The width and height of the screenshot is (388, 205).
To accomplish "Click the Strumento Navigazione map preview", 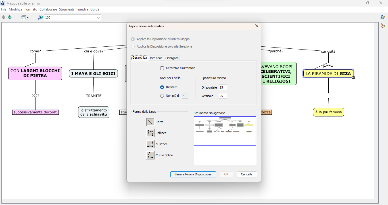I will (x=225, y=131).
